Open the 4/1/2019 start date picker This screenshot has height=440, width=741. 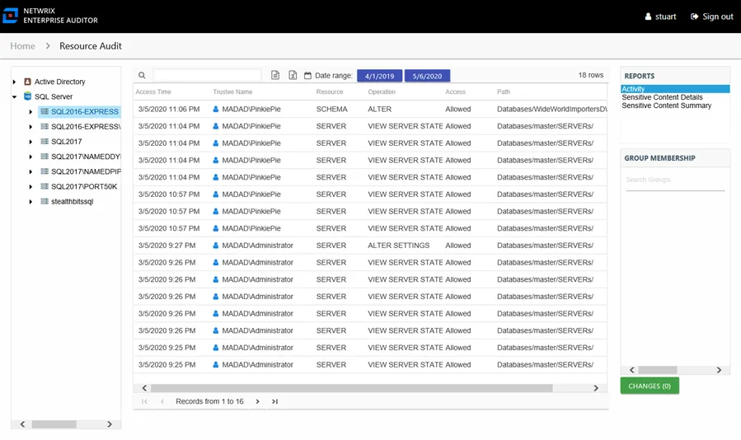pos(379,76)
